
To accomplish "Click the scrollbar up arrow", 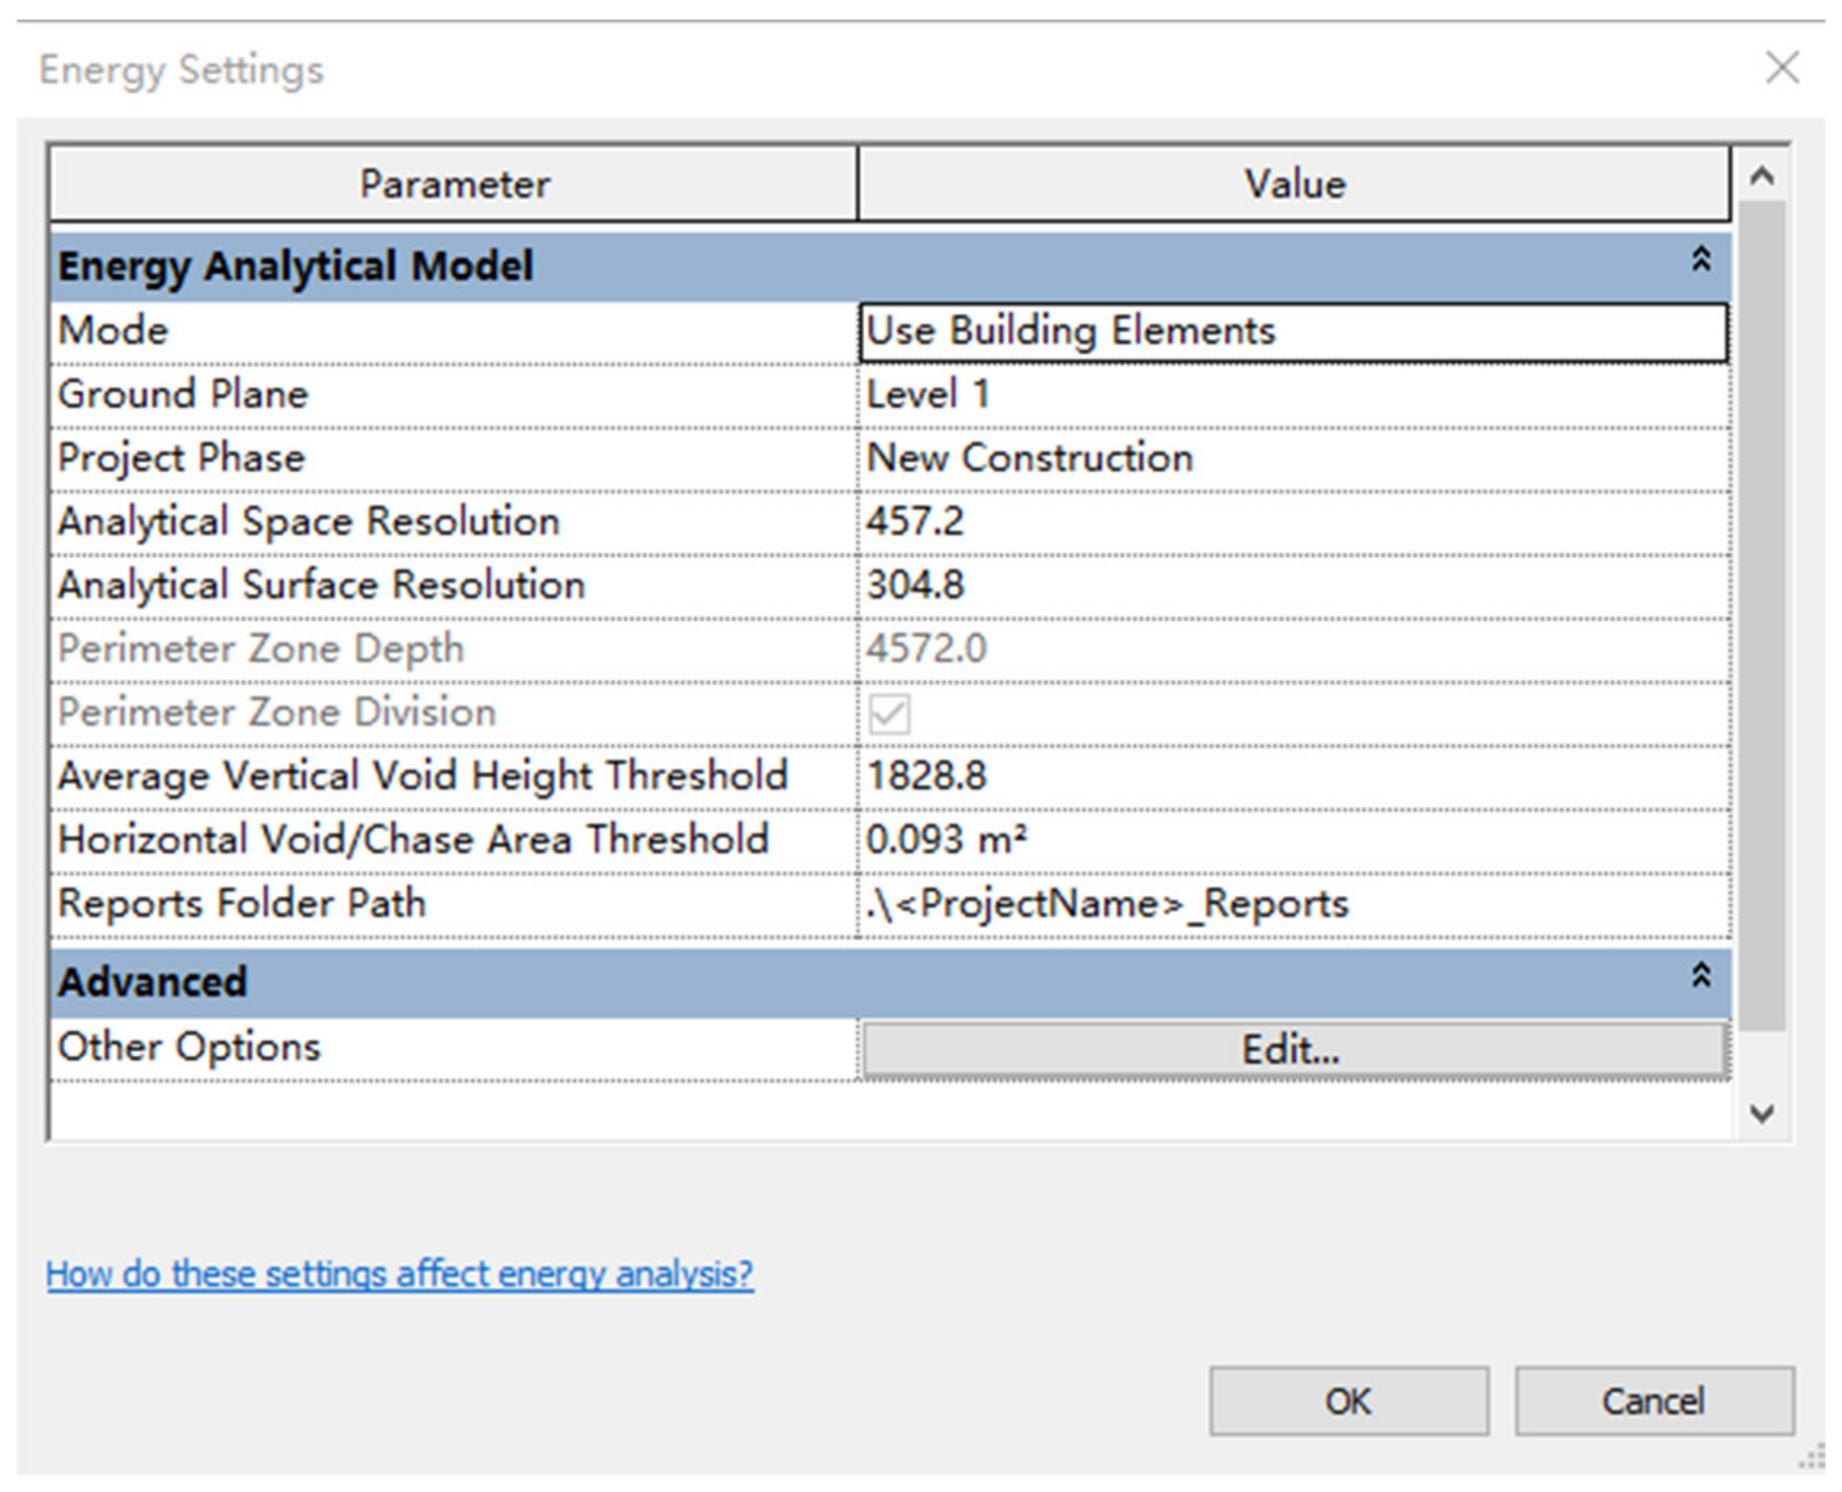I will pyautogui.click(x=1762, y=176).
